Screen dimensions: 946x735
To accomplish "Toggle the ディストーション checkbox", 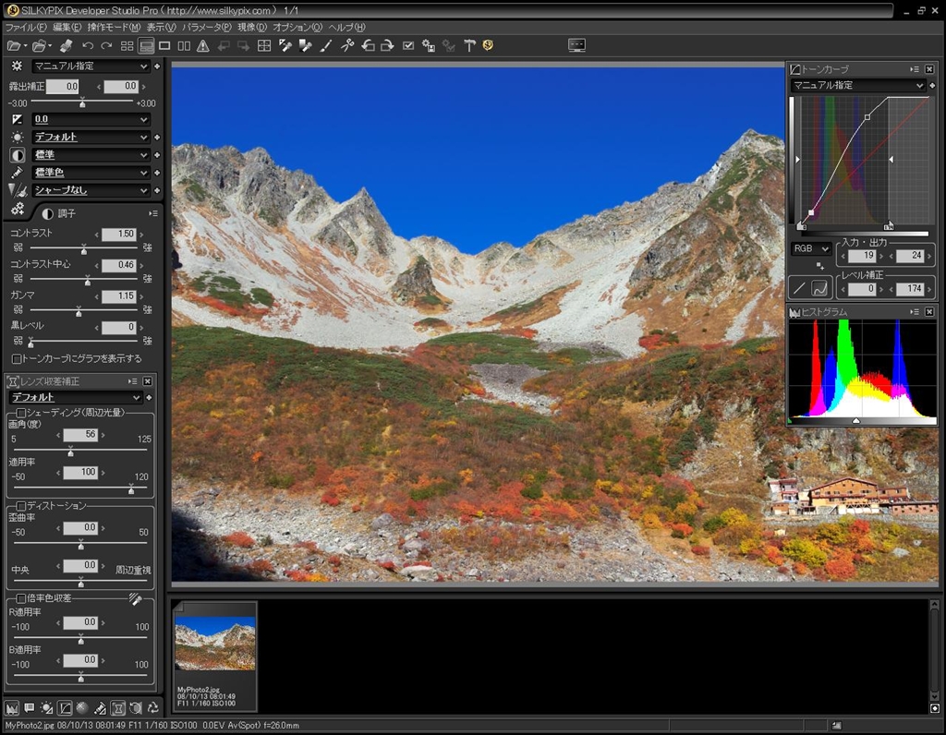I will (x=21, y=506).
